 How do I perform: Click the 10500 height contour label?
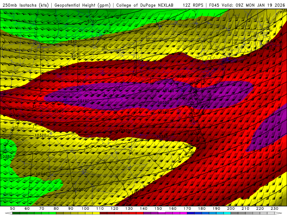[80, 190]
